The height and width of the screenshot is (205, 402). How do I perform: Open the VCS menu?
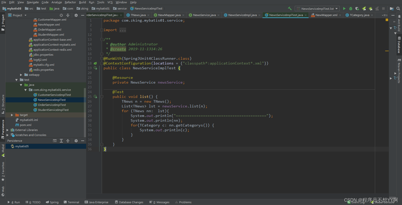(110, 2)
